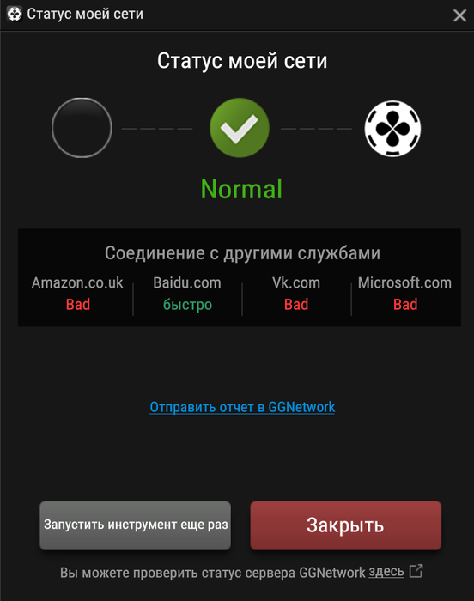Click the app logo in title bar
474x601 pixels.
click(15, 15)
